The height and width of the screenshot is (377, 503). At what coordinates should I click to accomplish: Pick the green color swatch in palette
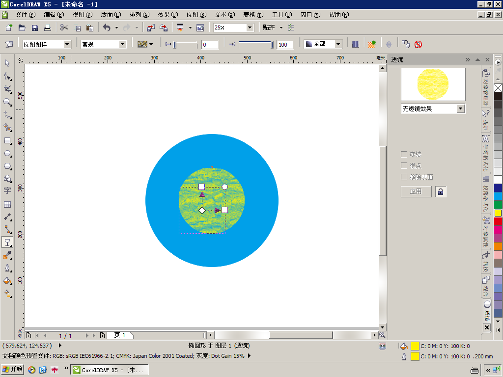tap(498, 205)
